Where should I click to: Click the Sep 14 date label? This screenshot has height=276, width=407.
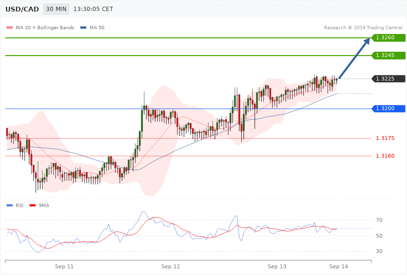[x=339, y=266]
